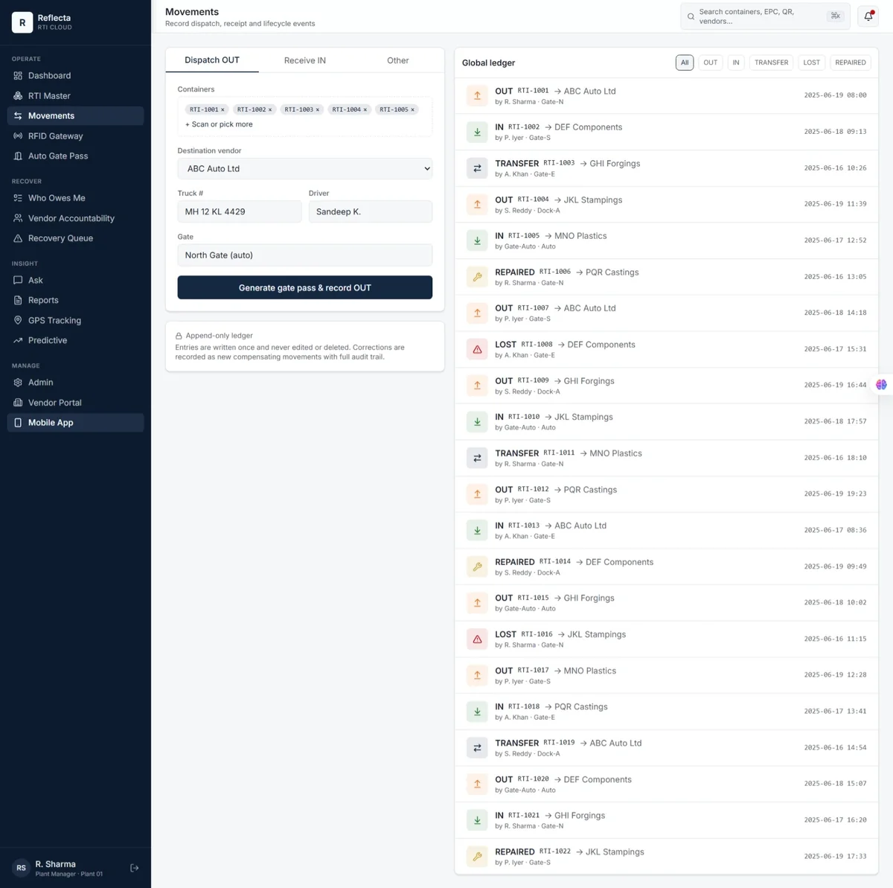Click the Recovery Queue warning icon
The width and height of the screenshot is (893, 888).
(x=18, y=238)
